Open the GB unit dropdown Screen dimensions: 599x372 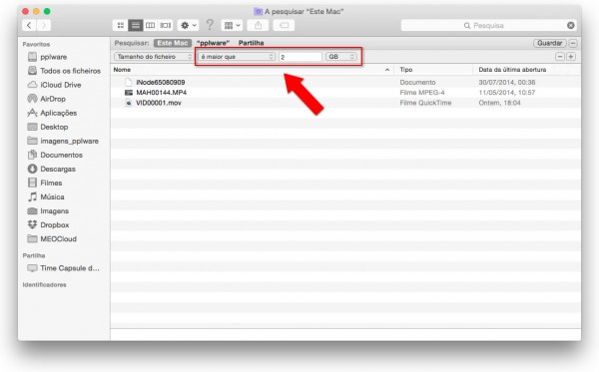point(341,57)
